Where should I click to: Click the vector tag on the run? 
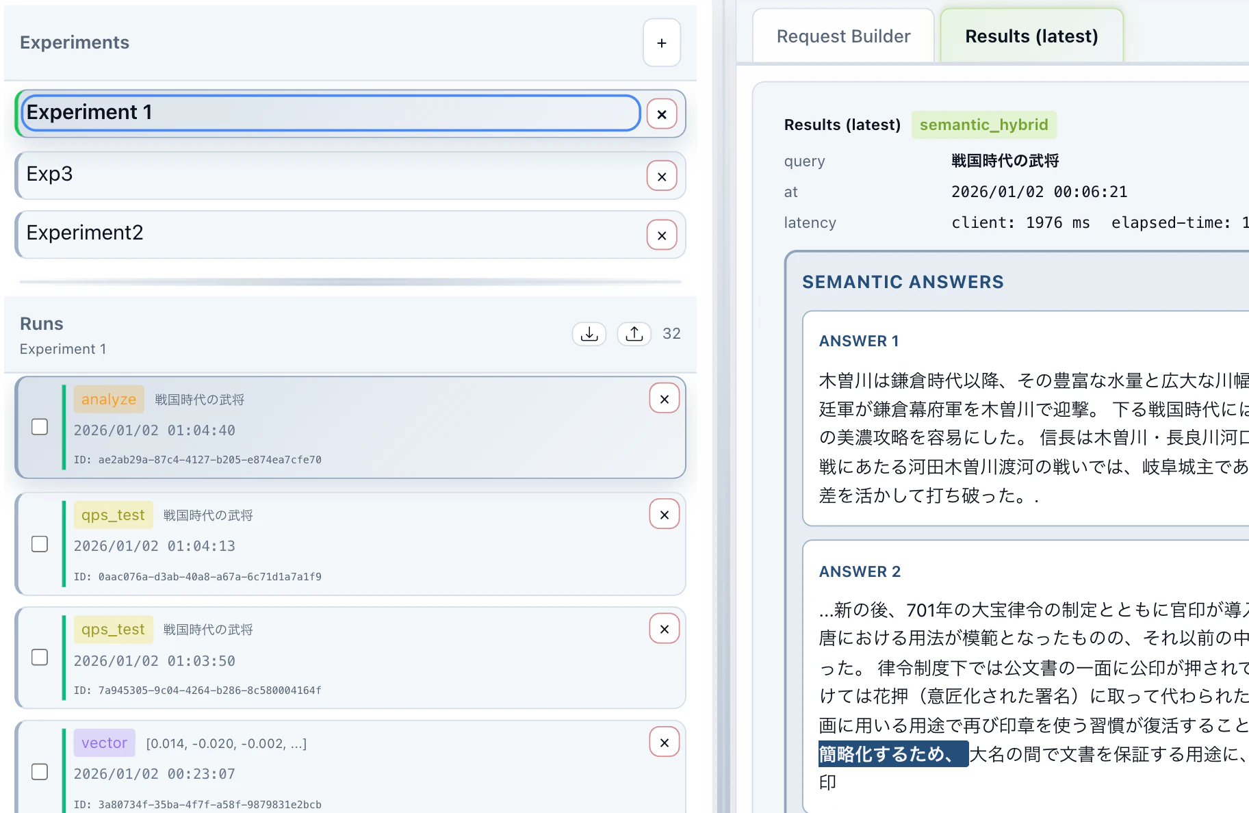104,743
